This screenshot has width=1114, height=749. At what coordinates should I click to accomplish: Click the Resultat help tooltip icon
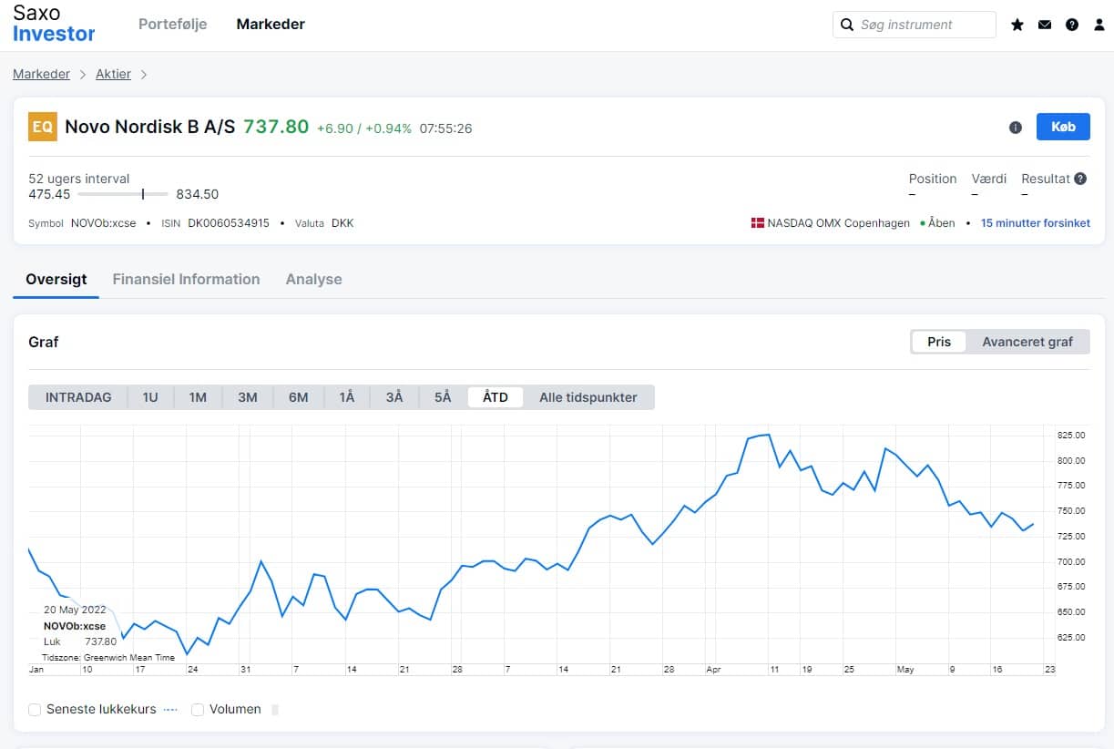1080,179
